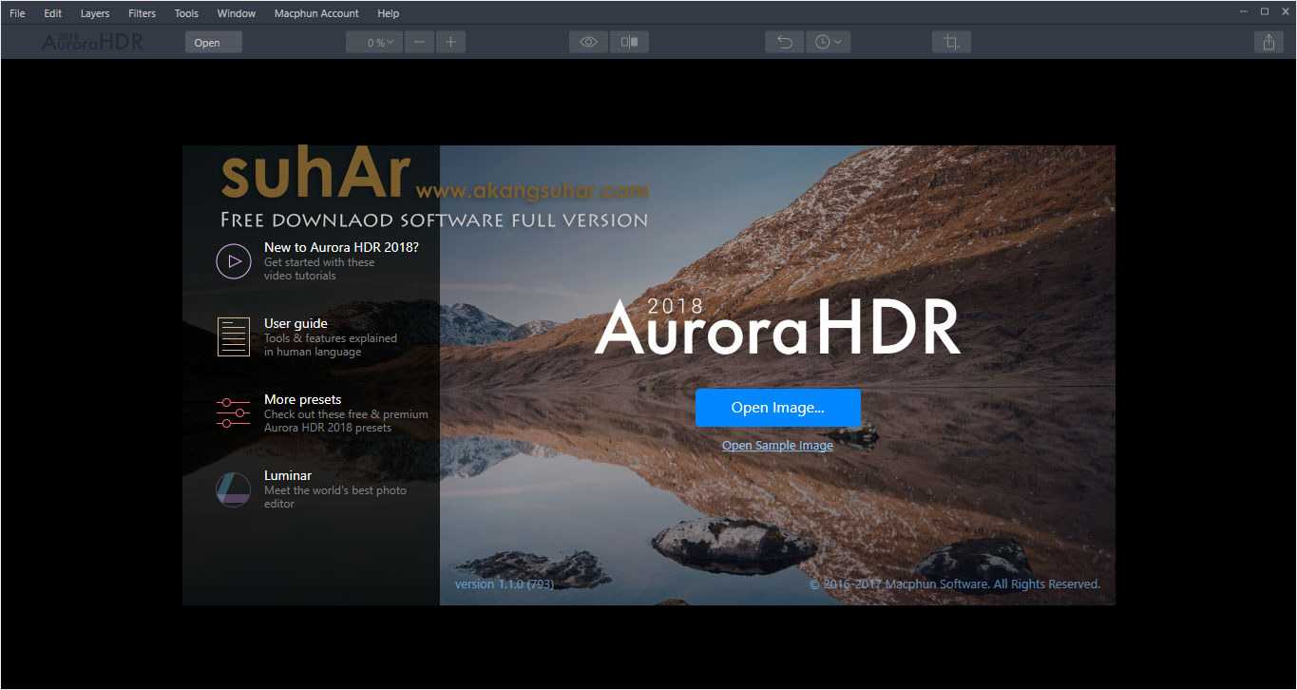This screenshot has height=690, width=1297.
Task: Click the video tutorials play icon
Action: [233, 260]
